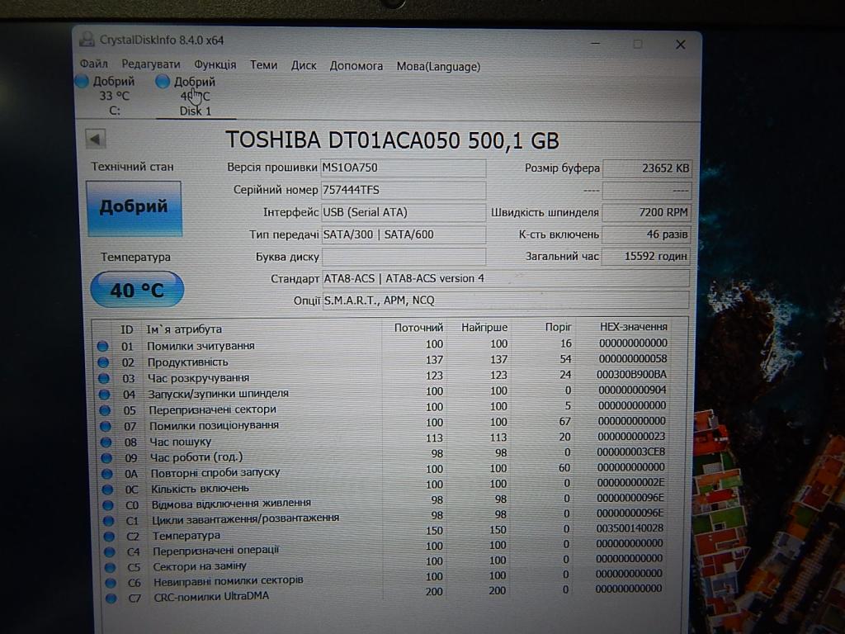Click the blue status circle on Disk 1 tab
The width and height of the screenshot is (845, 634).
pyautogui.click(x=163, y=82)
